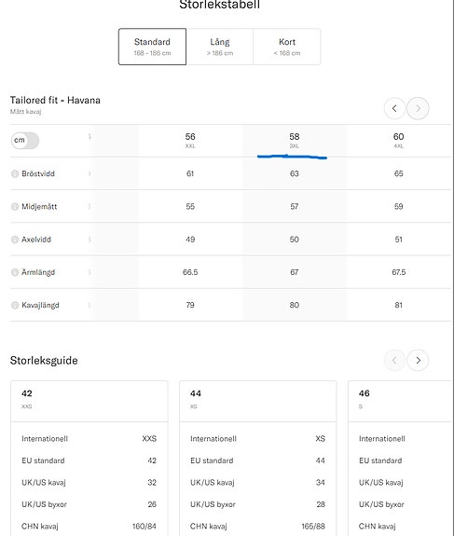The height and width of the screenshot is (536, 454).
Task: Show next card in Storleksguide carousel
Action: click(x=418, y=361)
